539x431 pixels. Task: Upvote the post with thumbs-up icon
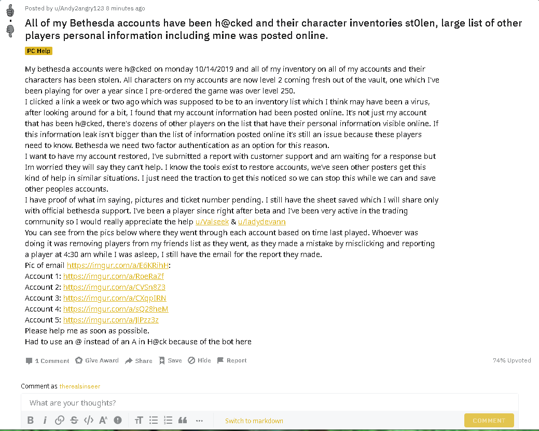click(10, 10)
